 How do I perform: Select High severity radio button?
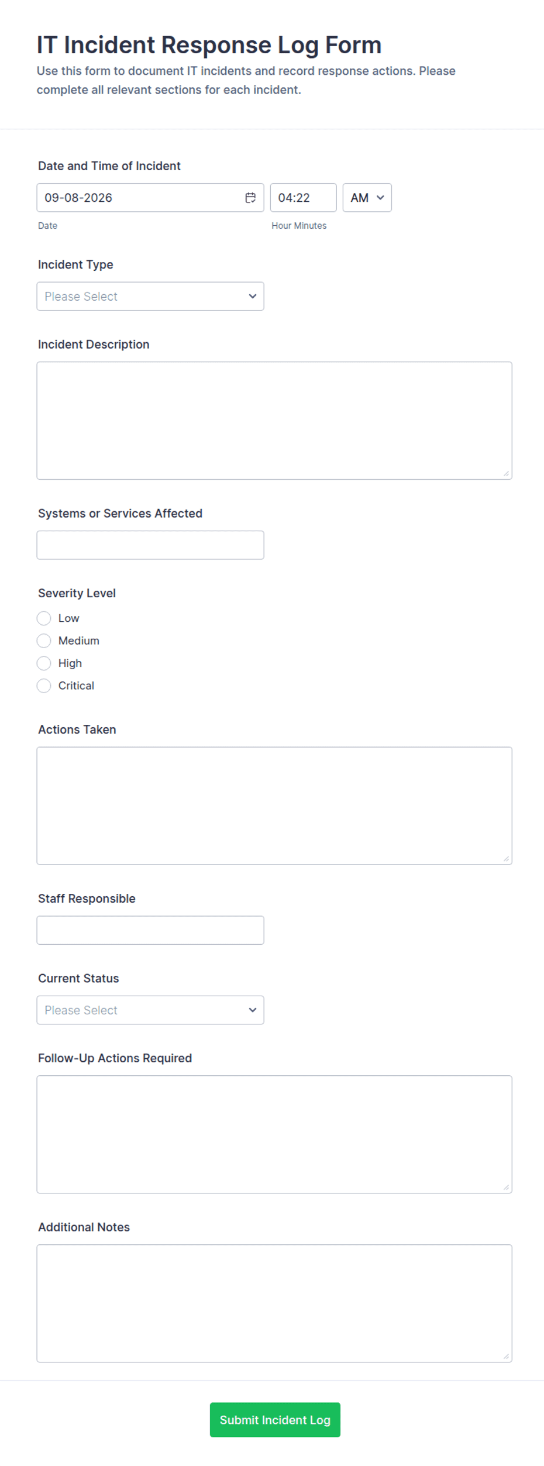(44, 663)
